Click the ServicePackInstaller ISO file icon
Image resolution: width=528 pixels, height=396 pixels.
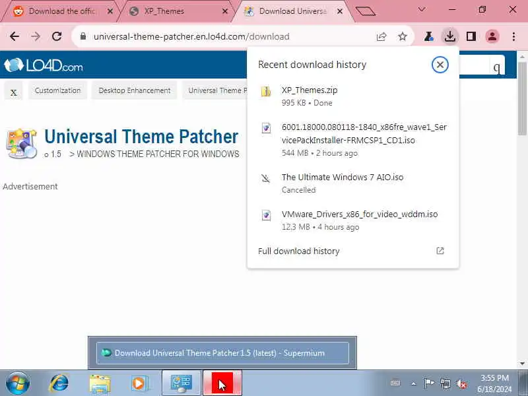point(266,128)
